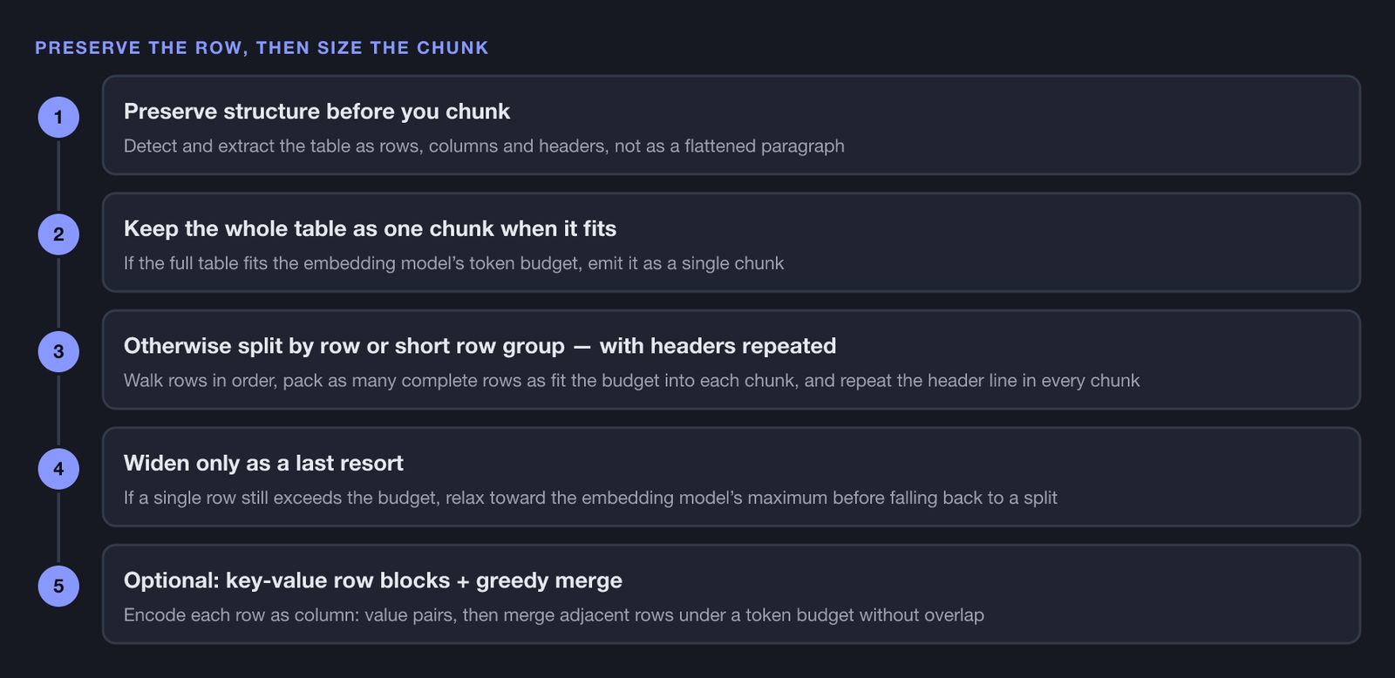Select 'Keep the whole table as one chunk' heading
The image size is (1395, 678).
click(x=370, y=228)
